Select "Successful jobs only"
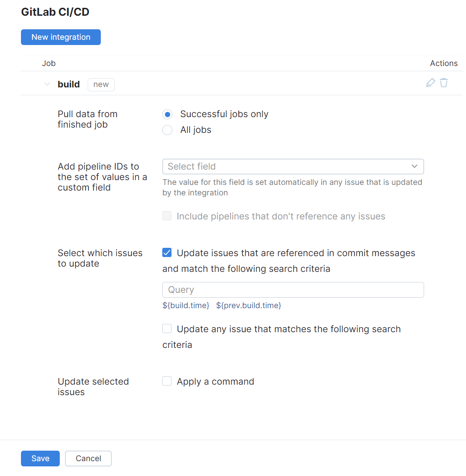Screen dimensions: 466x476 tap(167, 114)
